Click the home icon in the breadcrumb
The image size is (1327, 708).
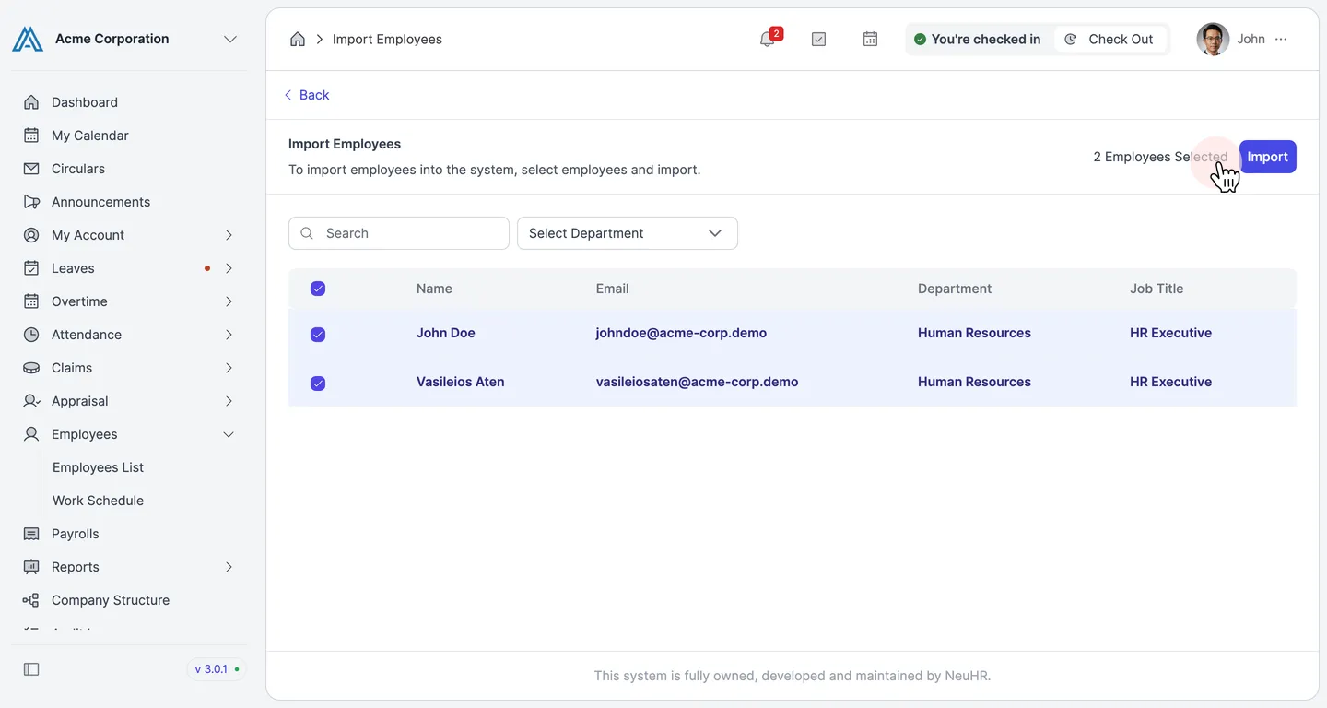298,39
